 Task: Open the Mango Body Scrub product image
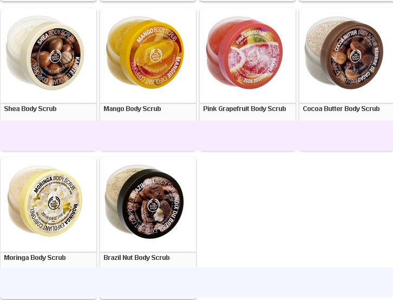(x=145, y=53)
